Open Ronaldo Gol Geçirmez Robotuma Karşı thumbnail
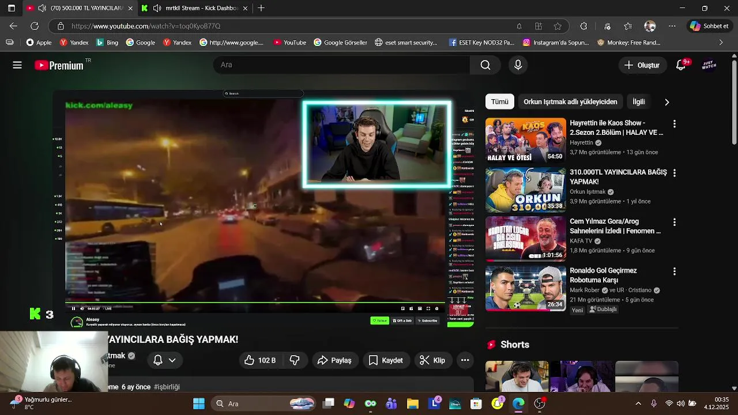Screen dimensions: 738x415 (526, 288)
